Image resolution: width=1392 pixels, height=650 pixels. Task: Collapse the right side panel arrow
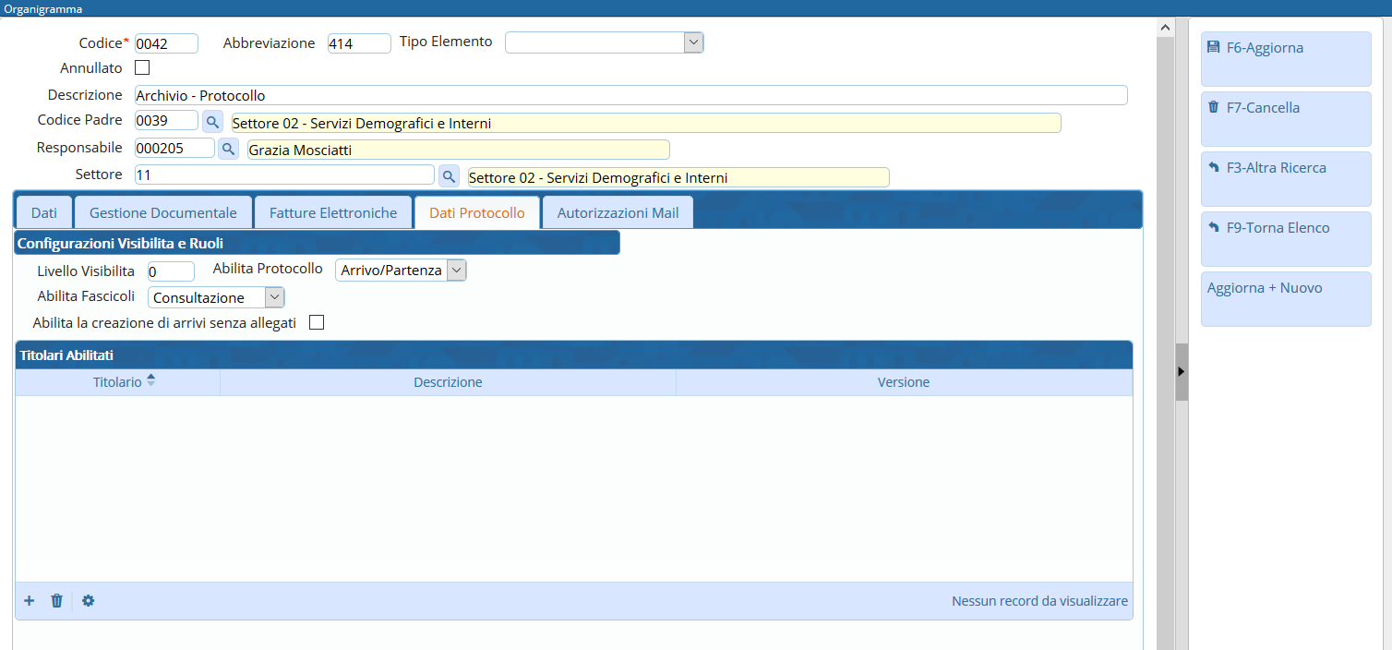tap(1181, 371)
